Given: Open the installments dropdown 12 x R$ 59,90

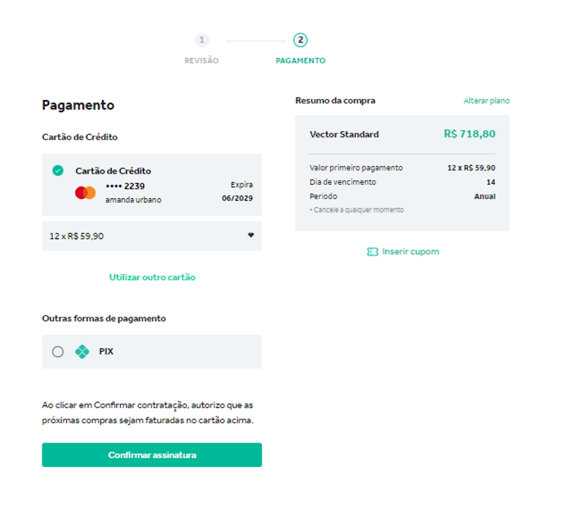Looking at the screenshot, I should (x=152, y=236).
